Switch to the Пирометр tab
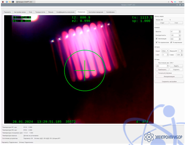Image resolution: width=185 pixels, height=145 pixels. point(7,12)
